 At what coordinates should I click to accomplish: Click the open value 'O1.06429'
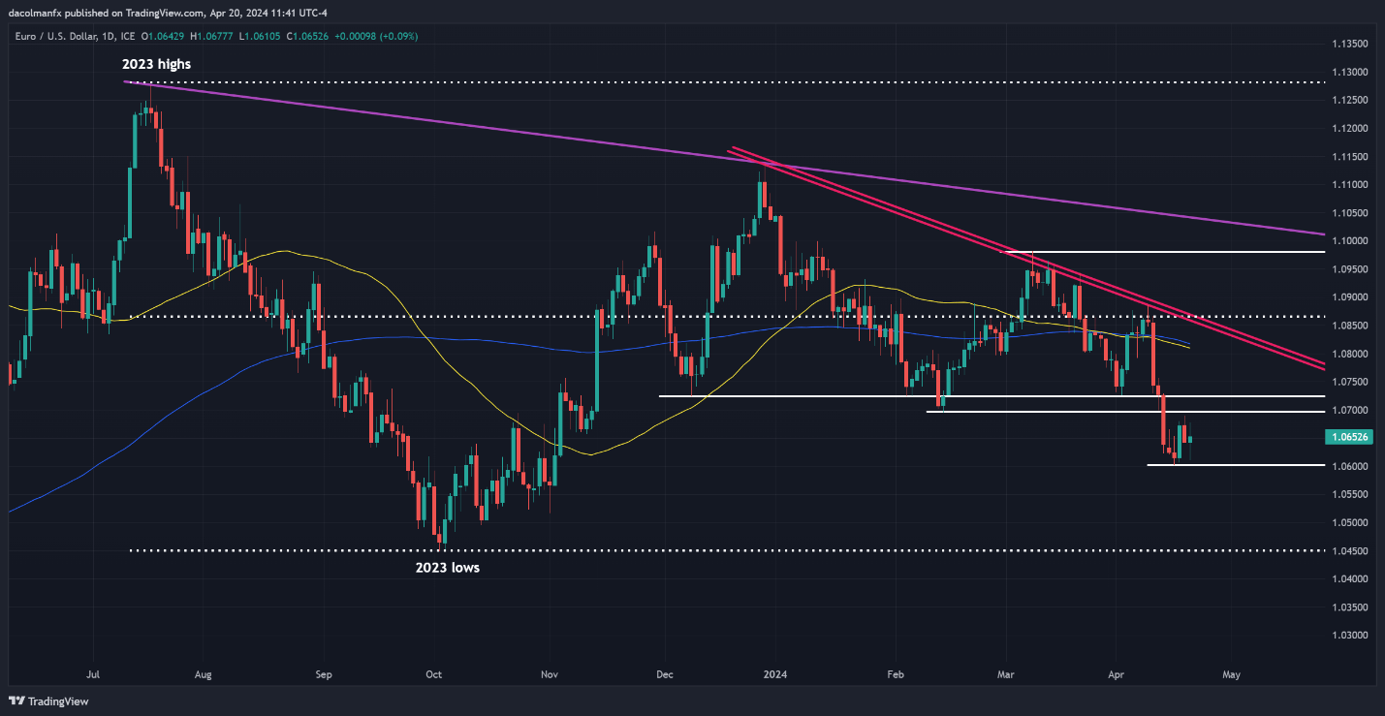click(163, 36)
